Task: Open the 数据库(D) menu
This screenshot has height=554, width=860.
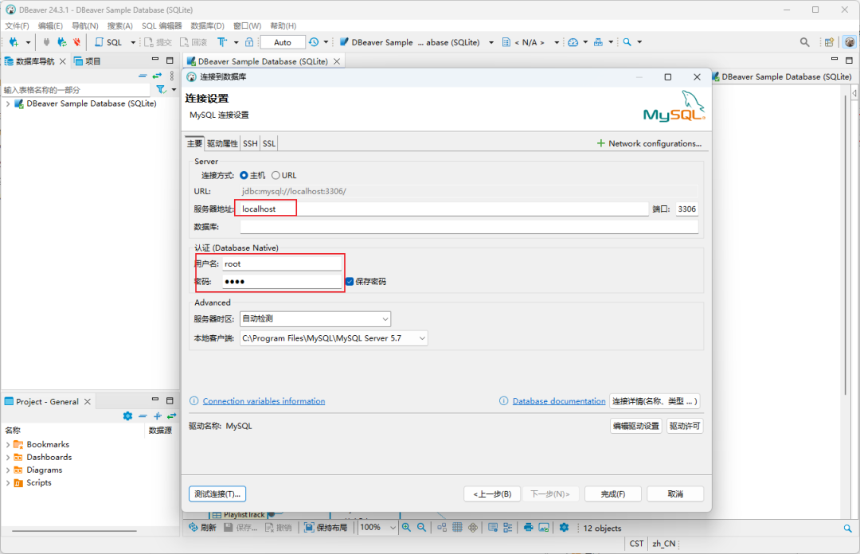Action: [x=207, y=25]
